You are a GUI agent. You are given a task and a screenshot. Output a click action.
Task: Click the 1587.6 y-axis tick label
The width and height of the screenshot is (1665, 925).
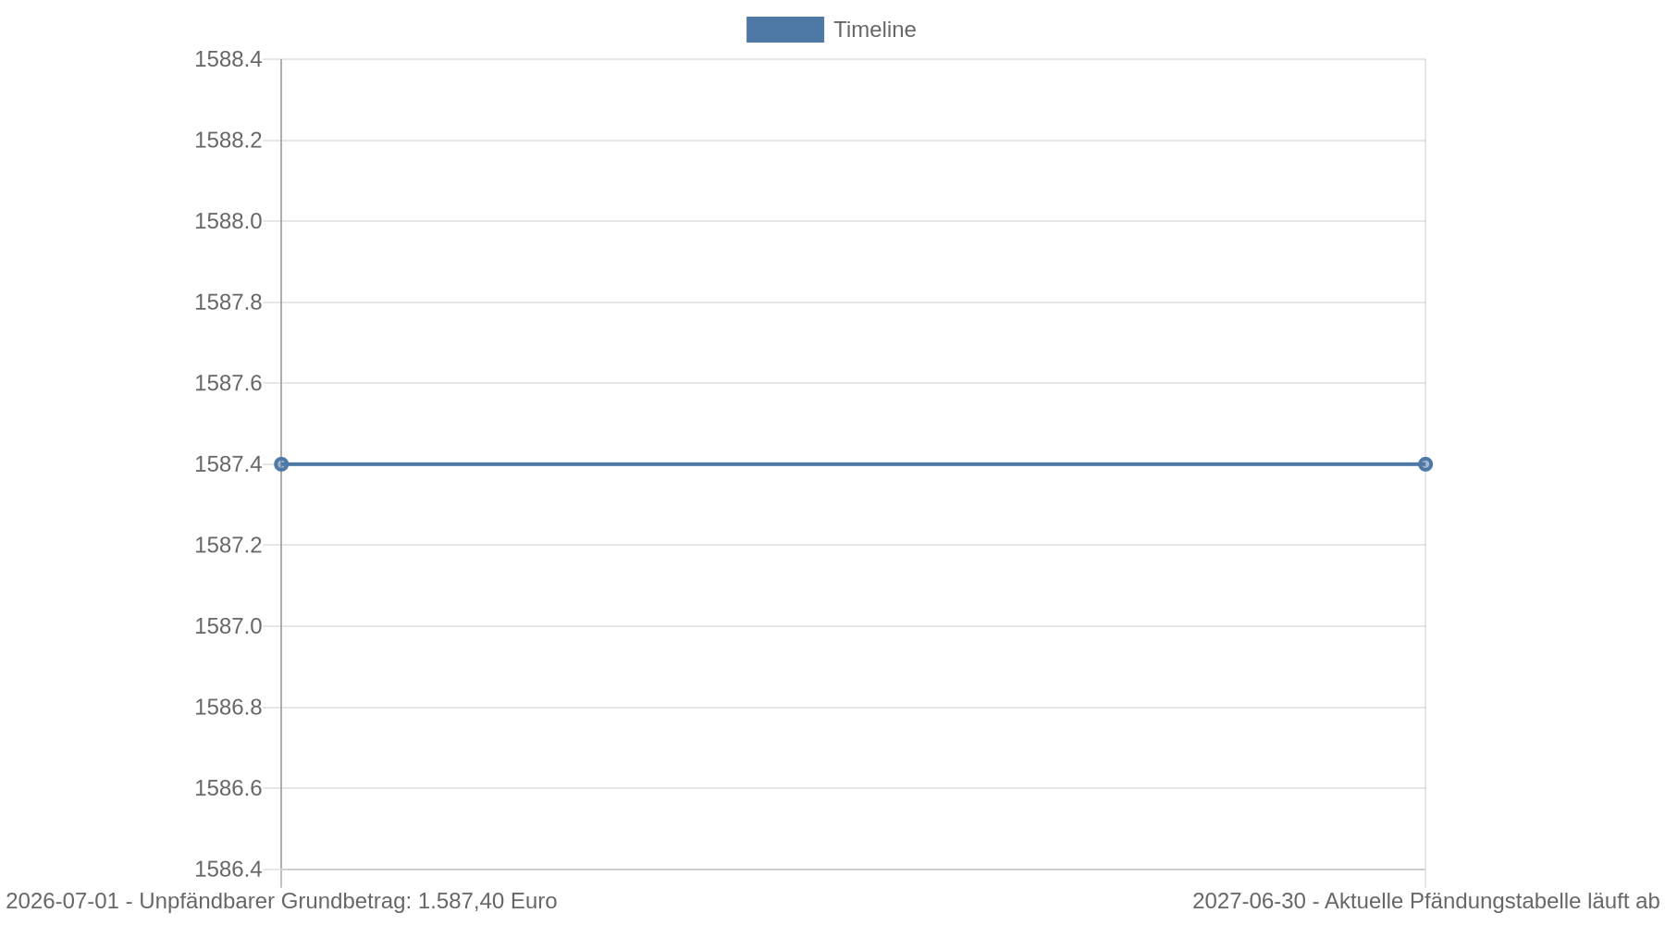click(x=228, y=383)
